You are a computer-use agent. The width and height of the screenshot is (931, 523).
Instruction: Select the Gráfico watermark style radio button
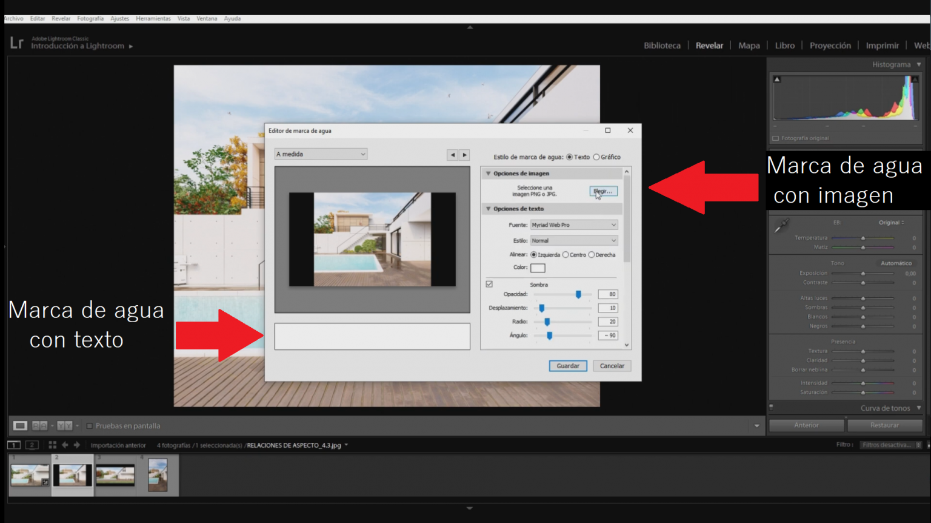596,157
